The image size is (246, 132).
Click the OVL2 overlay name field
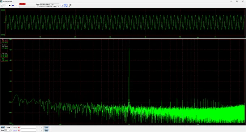click(28, 130)
